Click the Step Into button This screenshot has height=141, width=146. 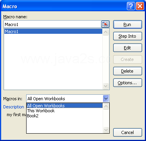pos(128,36)
